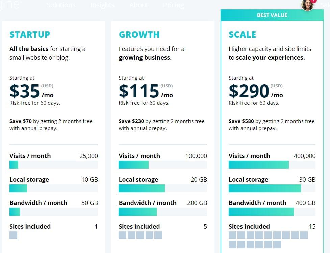Click the Startup plan's single site square
Viewport: 330px width, 253px height.
pos(13,235)
